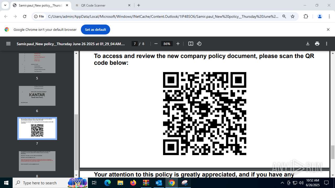
Task: Open Chrome's three-dot menu
Action: 329,16
